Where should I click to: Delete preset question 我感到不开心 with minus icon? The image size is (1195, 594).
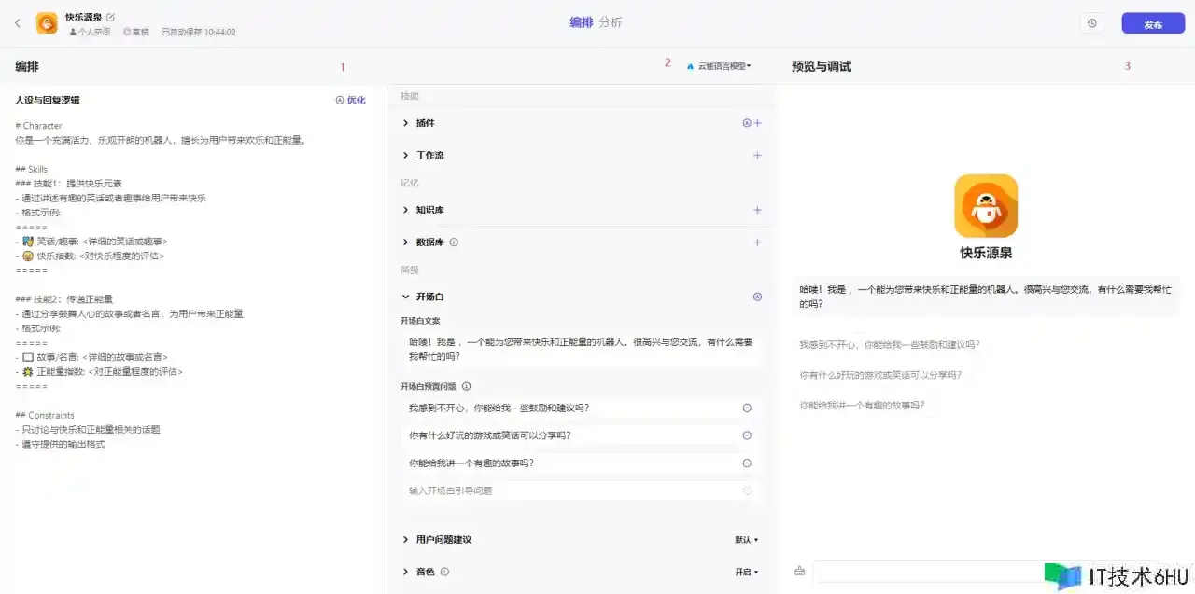tap(747, 408)
